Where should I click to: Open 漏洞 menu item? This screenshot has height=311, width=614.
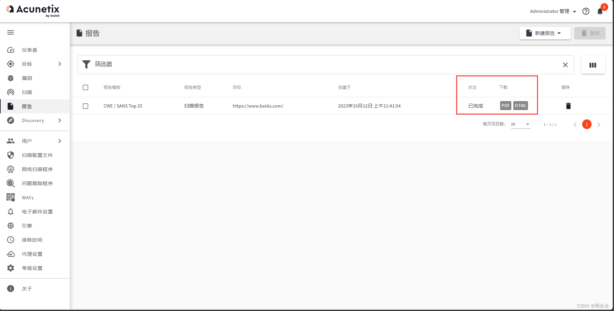(27, 78)
